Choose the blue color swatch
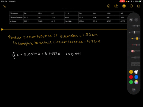The width and height of the screenshot is (143, 107). [x=136, y=77]
